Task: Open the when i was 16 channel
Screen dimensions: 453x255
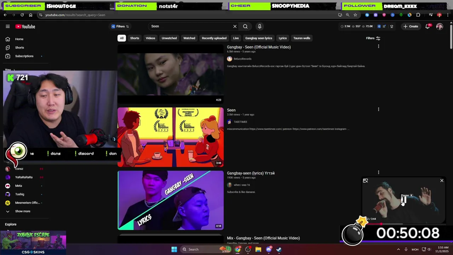Action: (x=242, y=185)
